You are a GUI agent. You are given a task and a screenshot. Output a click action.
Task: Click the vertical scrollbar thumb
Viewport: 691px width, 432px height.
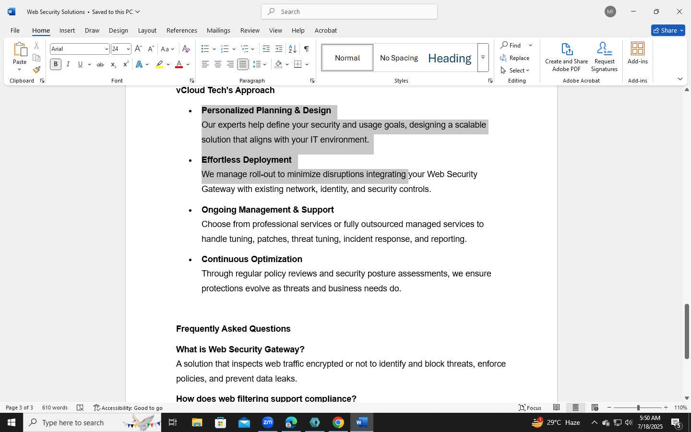coord(687,331)
